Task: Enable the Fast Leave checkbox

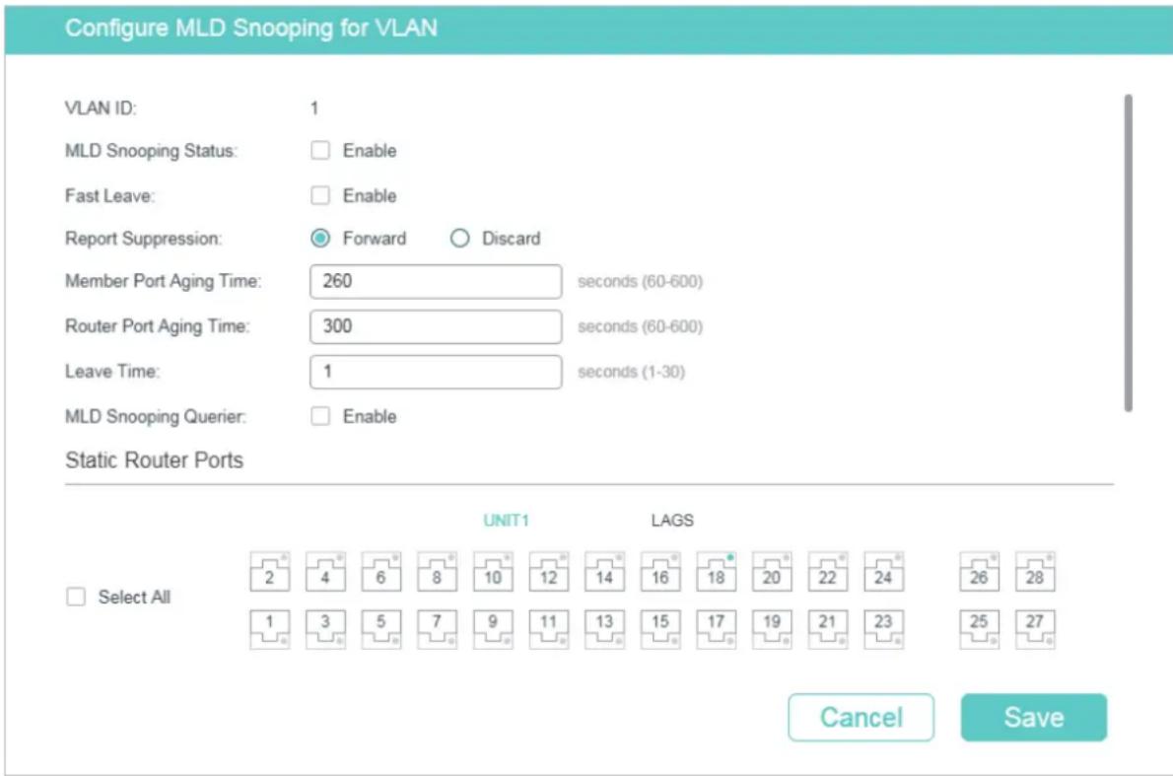Action: 320,195
